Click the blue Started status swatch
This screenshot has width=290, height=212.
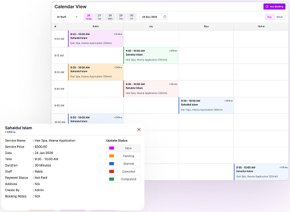point(111,163)
